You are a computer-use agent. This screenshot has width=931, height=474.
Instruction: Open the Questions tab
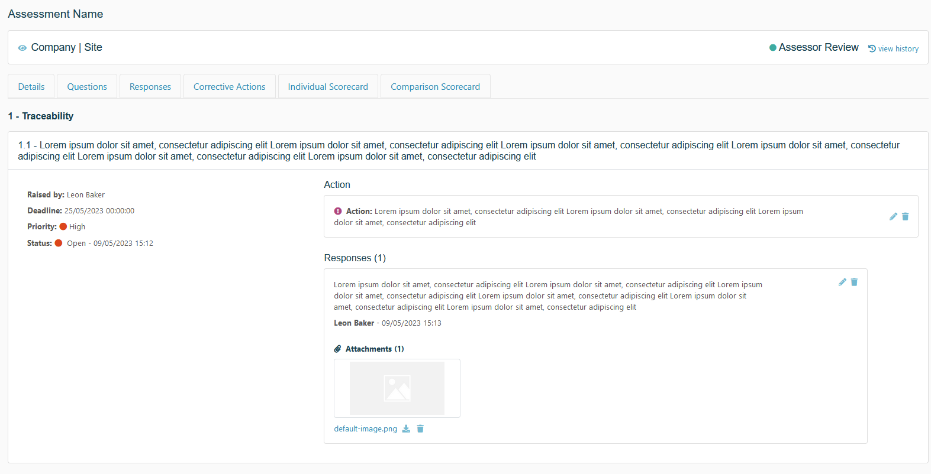87,87
